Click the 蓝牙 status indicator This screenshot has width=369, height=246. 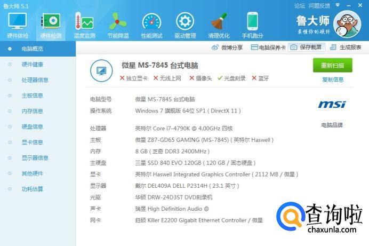260,78
